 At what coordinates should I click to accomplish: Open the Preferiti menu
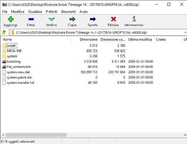coord(51,12)
